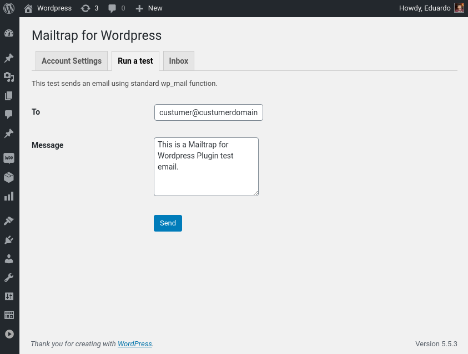Switch to the Inbox tab

point(179,61)
